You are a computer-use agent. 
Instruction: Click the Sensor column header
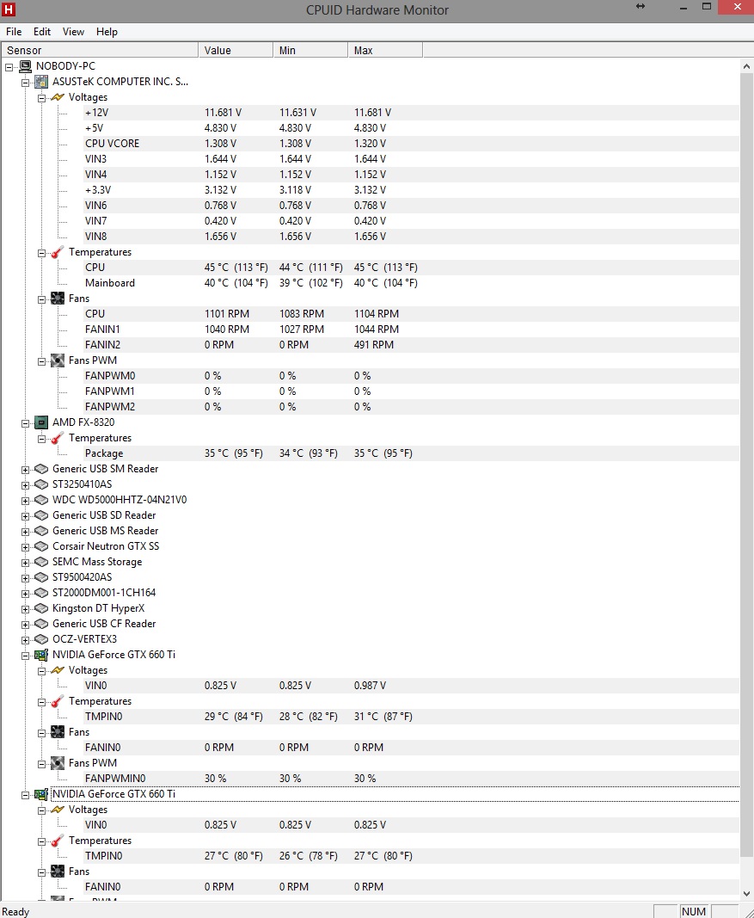[100, 51]
